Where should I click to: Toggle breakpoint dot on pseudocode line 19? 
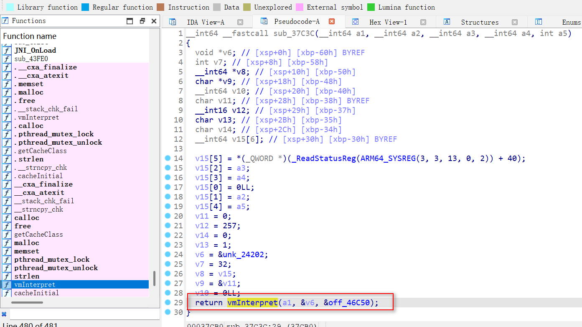pyautogui.click(x=168, y=206)
